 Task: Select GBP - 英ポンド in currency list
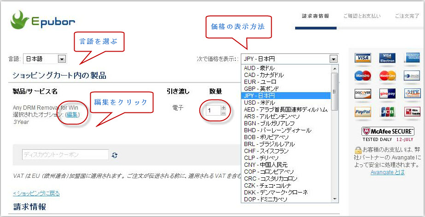pos(286,89)
